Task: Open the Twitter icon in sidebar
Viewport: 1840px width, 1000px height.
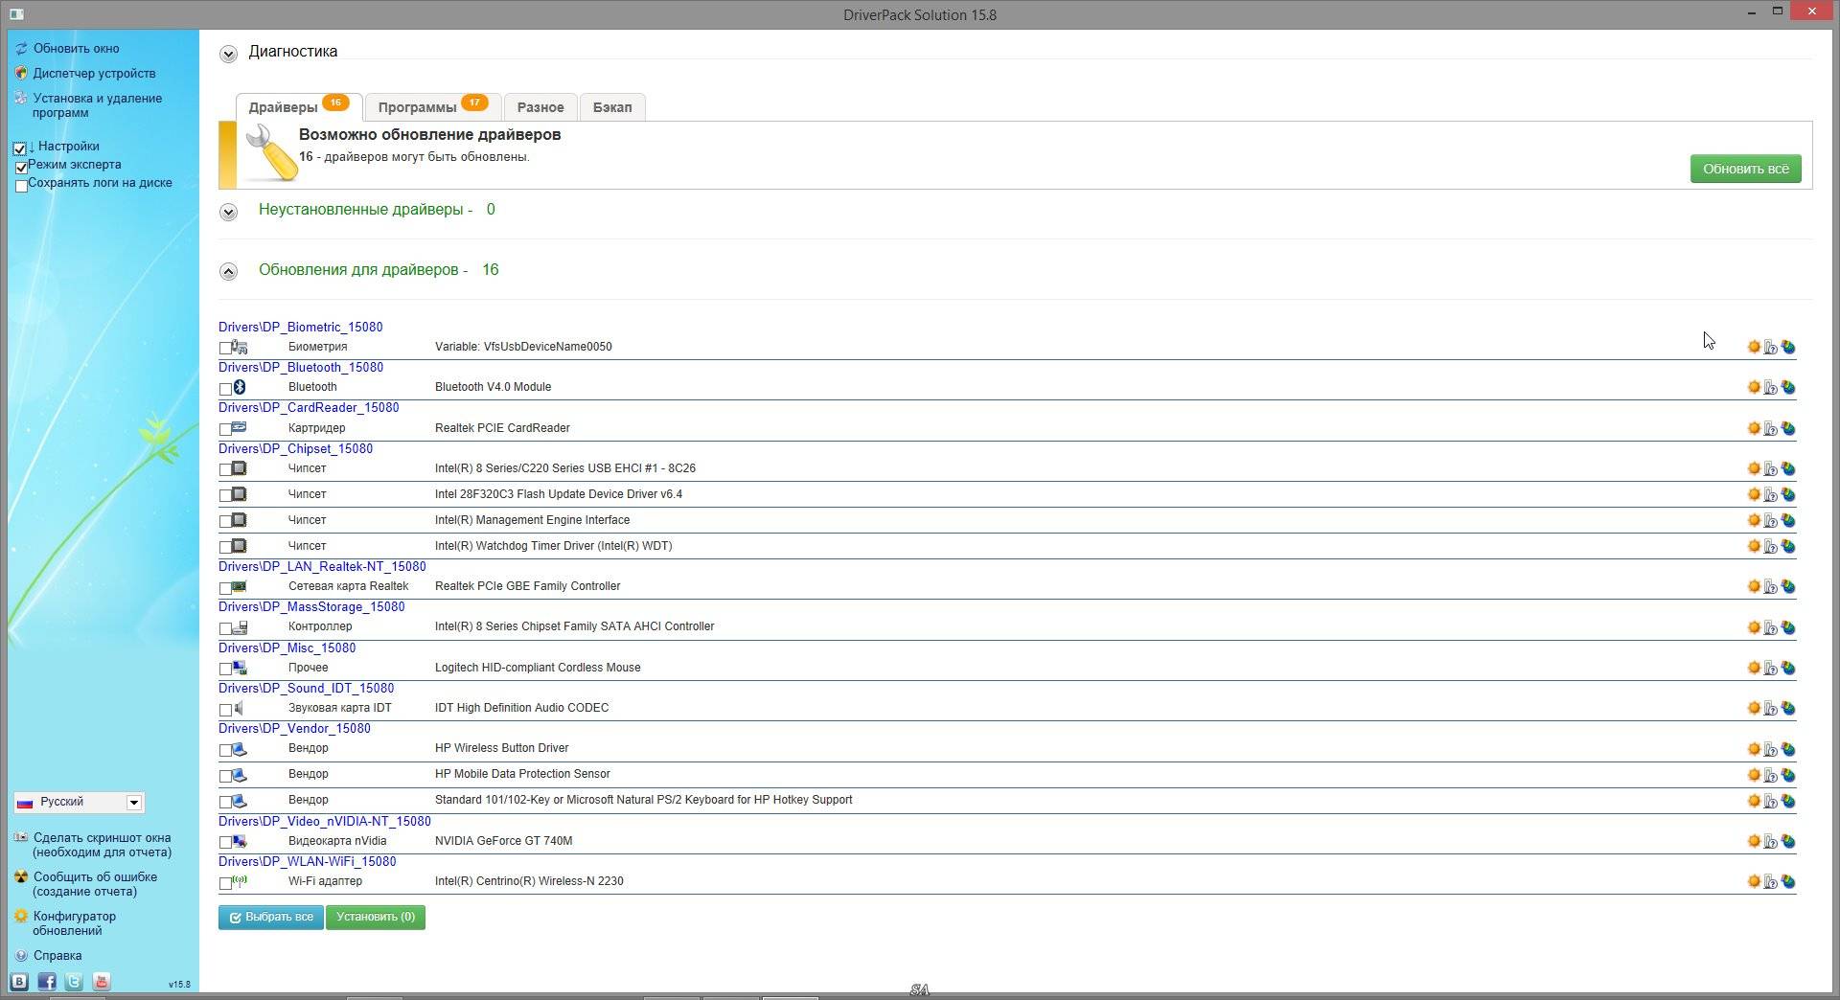Action: click(74, 982)
